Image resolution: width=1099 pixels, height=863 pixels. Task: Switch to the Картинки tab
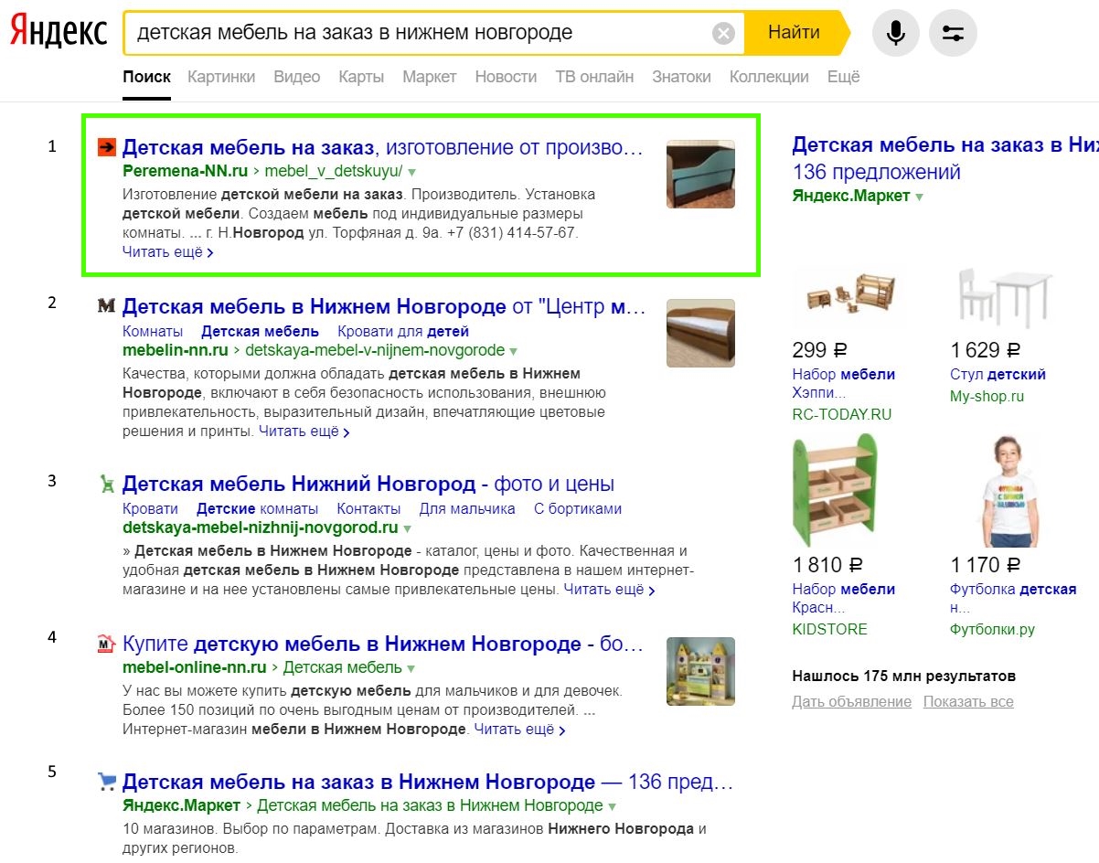click(221, 77)
